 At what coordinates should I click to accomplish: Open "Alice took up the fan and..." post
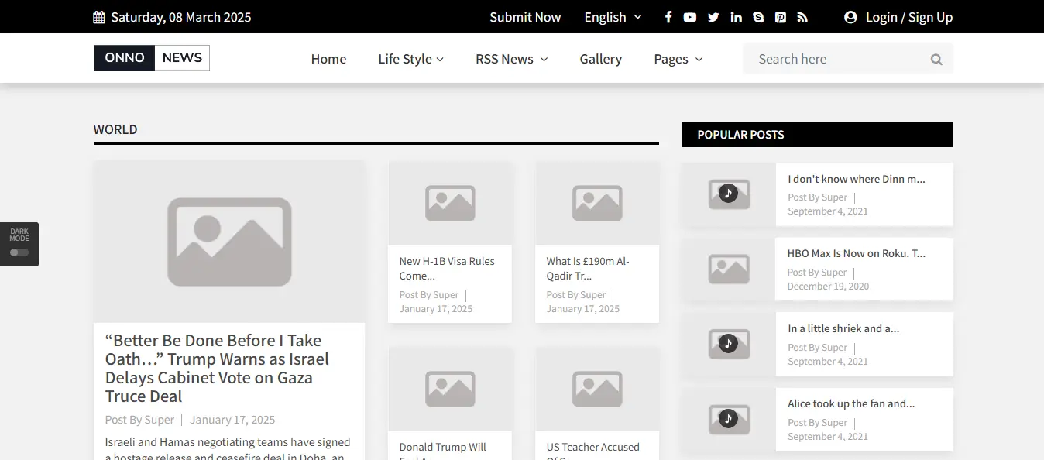click(x=851, y=403)
